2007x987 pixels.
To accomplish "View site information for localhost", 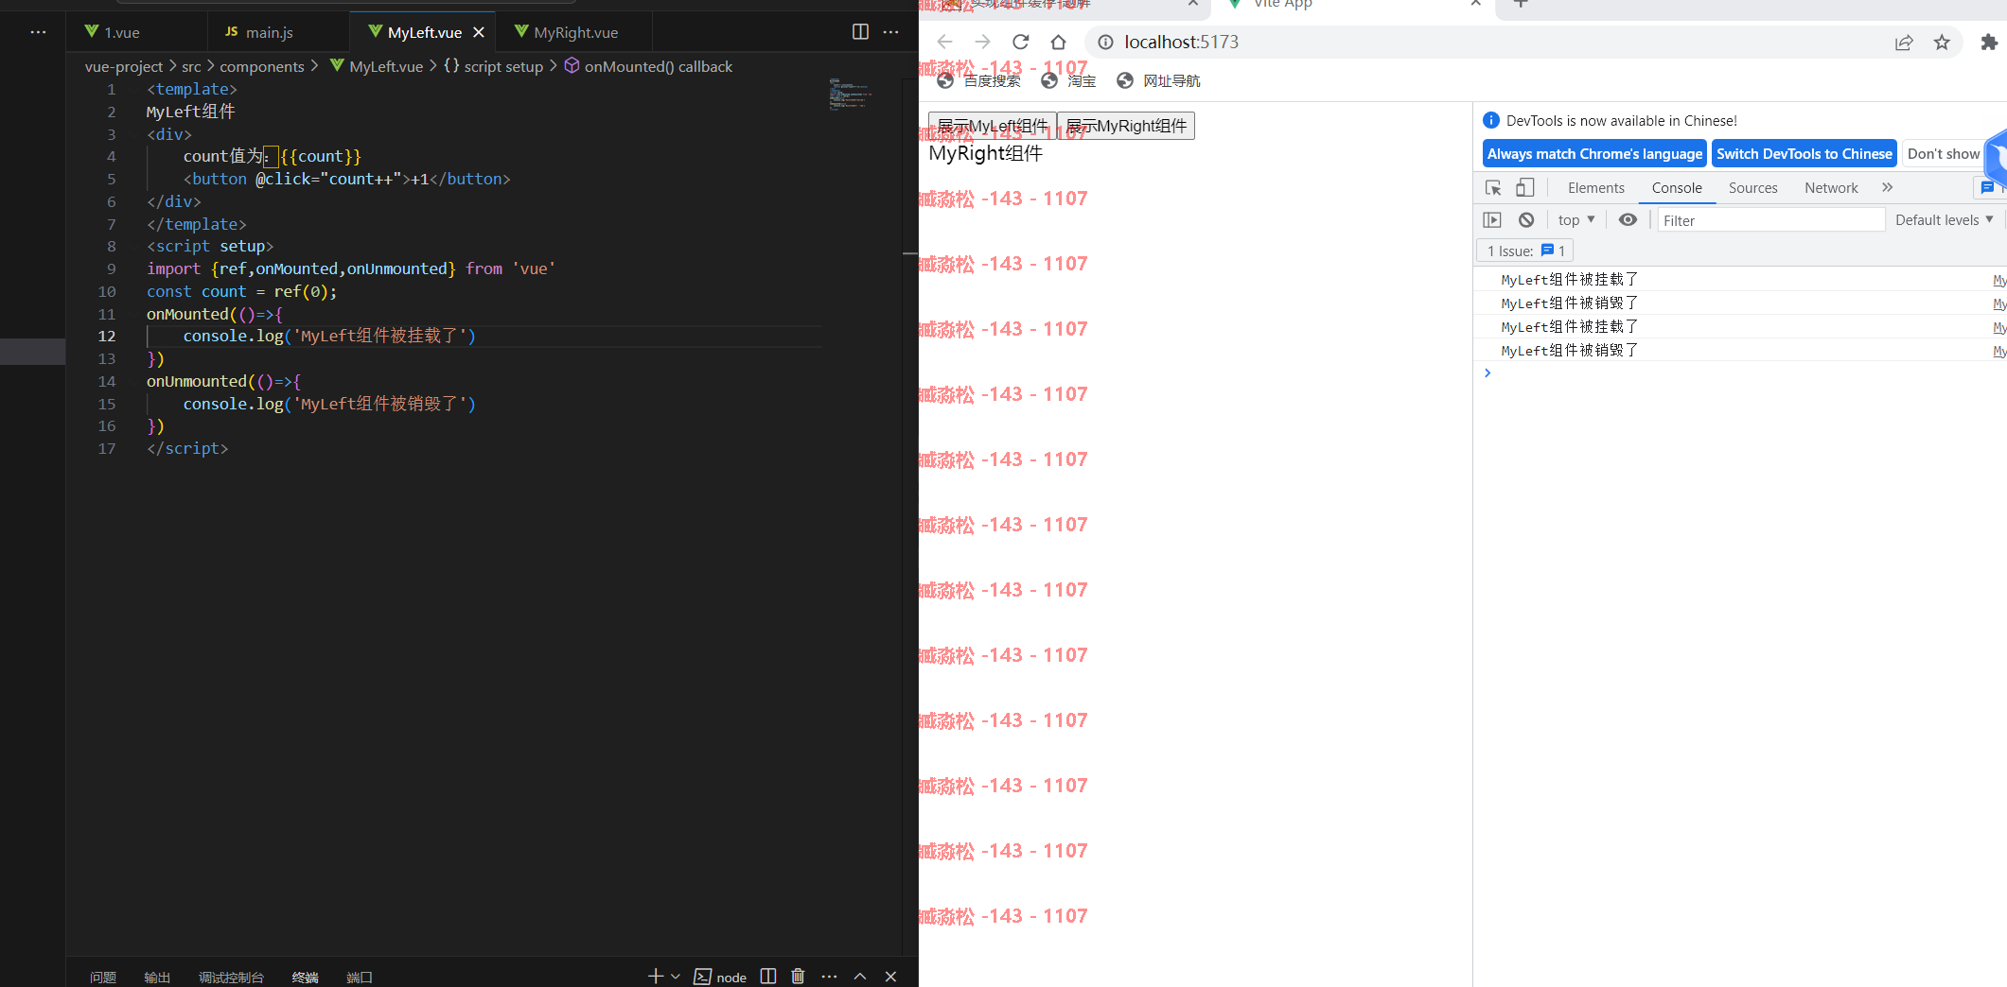I will [1105, 42].
